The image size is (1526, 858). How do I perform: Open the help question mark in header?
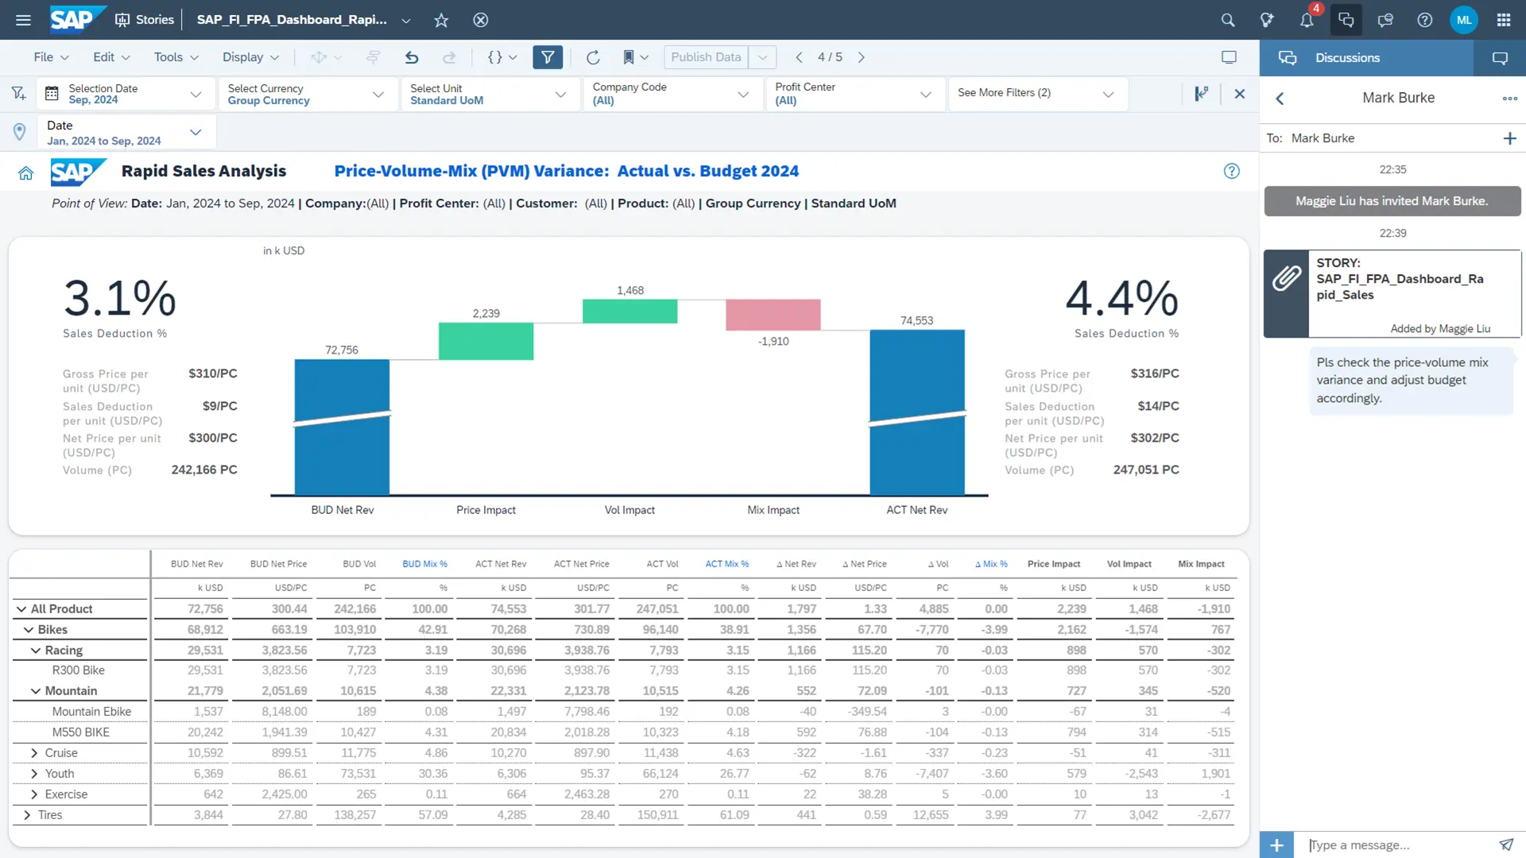click(1425, 20)
